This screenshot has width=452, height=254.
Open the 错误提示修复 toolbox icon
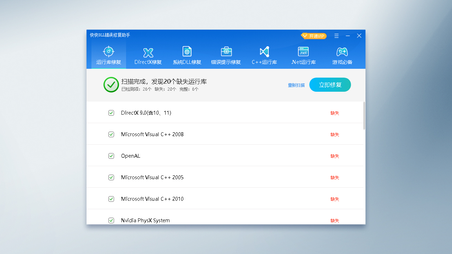click(x=226, y=52)
